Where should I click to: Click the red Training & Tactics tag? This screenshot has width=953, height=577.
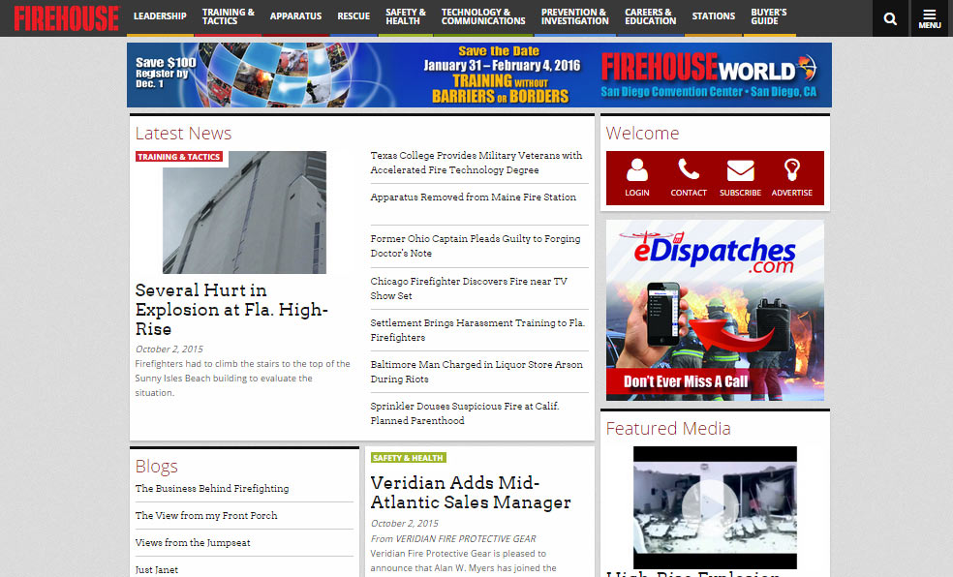[178, 157]
